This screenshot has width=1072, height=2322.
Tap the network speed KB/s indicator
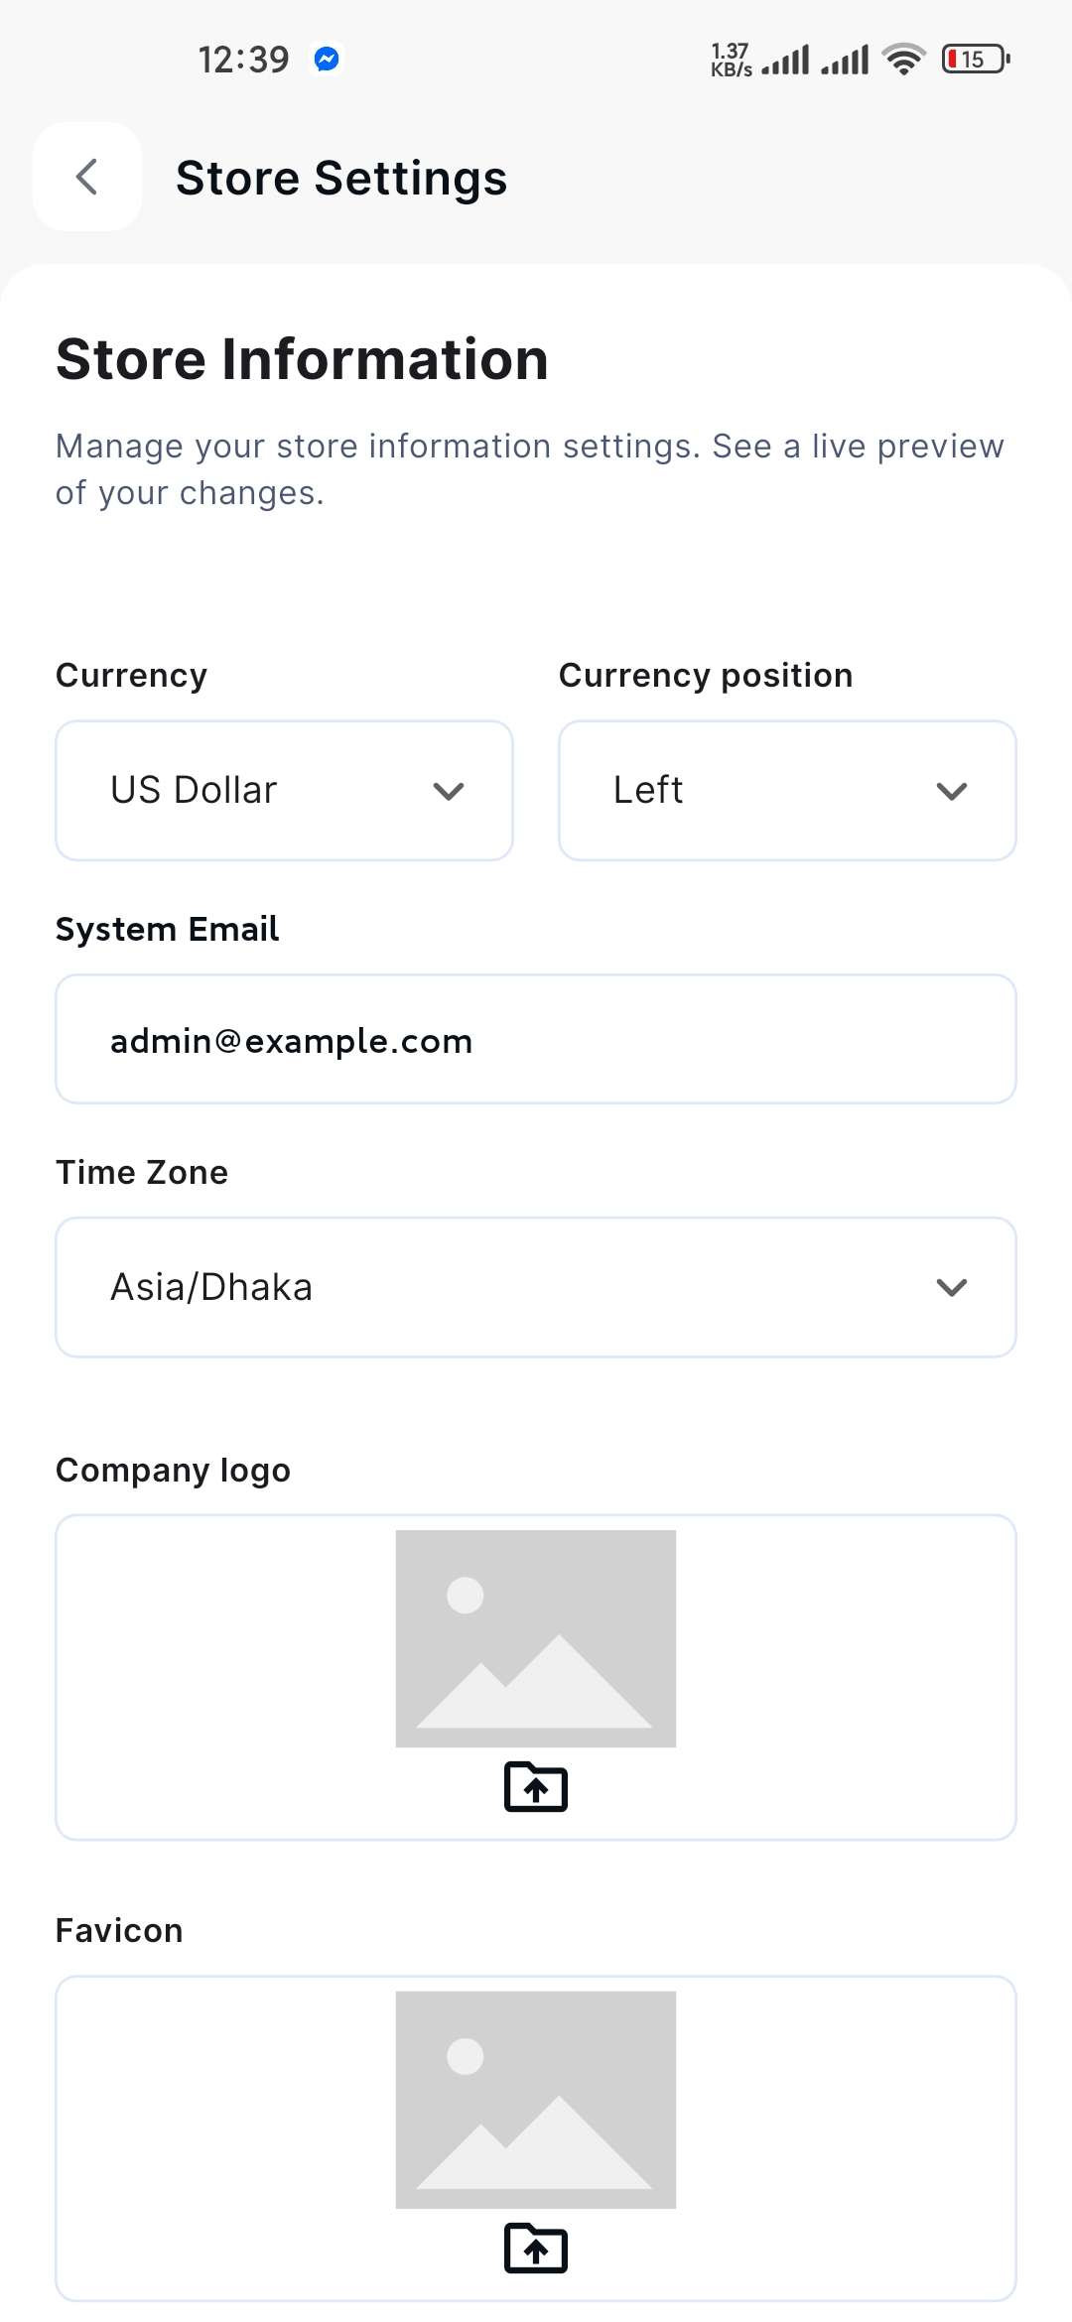coord(731,60)
